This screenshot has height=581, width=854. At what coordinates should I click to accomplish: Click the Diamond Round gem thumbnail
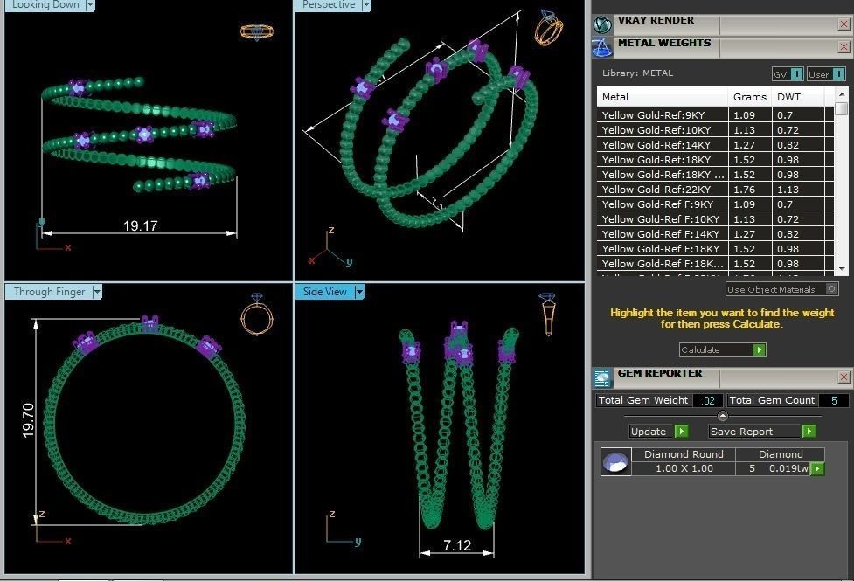tap(616, 462)
